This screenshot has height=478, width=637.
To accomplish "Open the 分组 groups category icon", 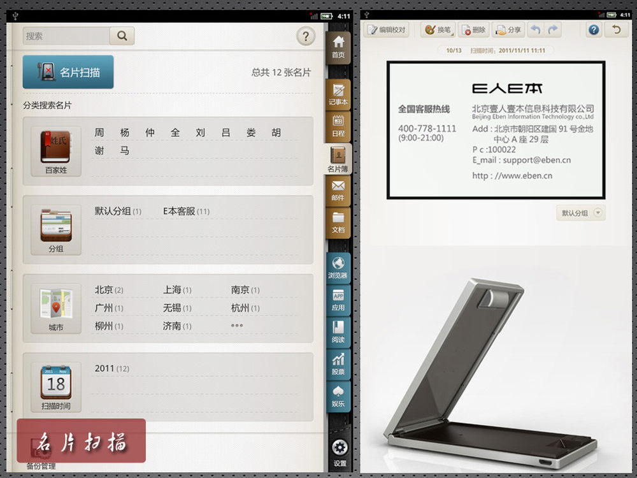I will click(56, 230).
